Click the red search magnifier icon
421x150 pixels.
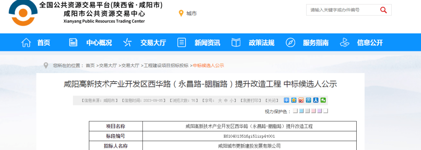pos(383,10)
